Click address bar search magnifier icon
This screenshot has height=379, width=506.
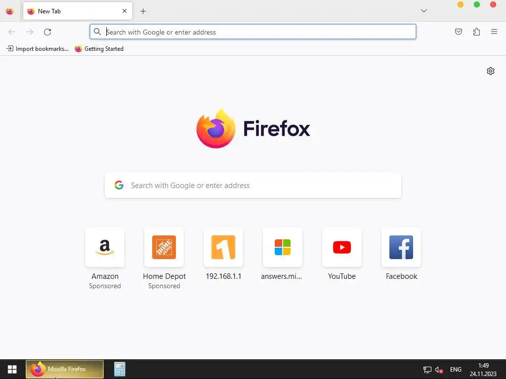coord(97,32)
